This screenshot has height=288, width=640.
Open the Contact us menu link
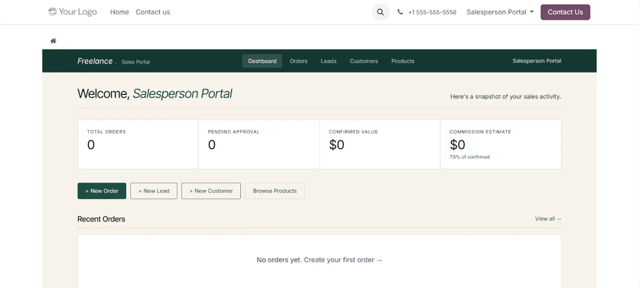click(153, 12)
